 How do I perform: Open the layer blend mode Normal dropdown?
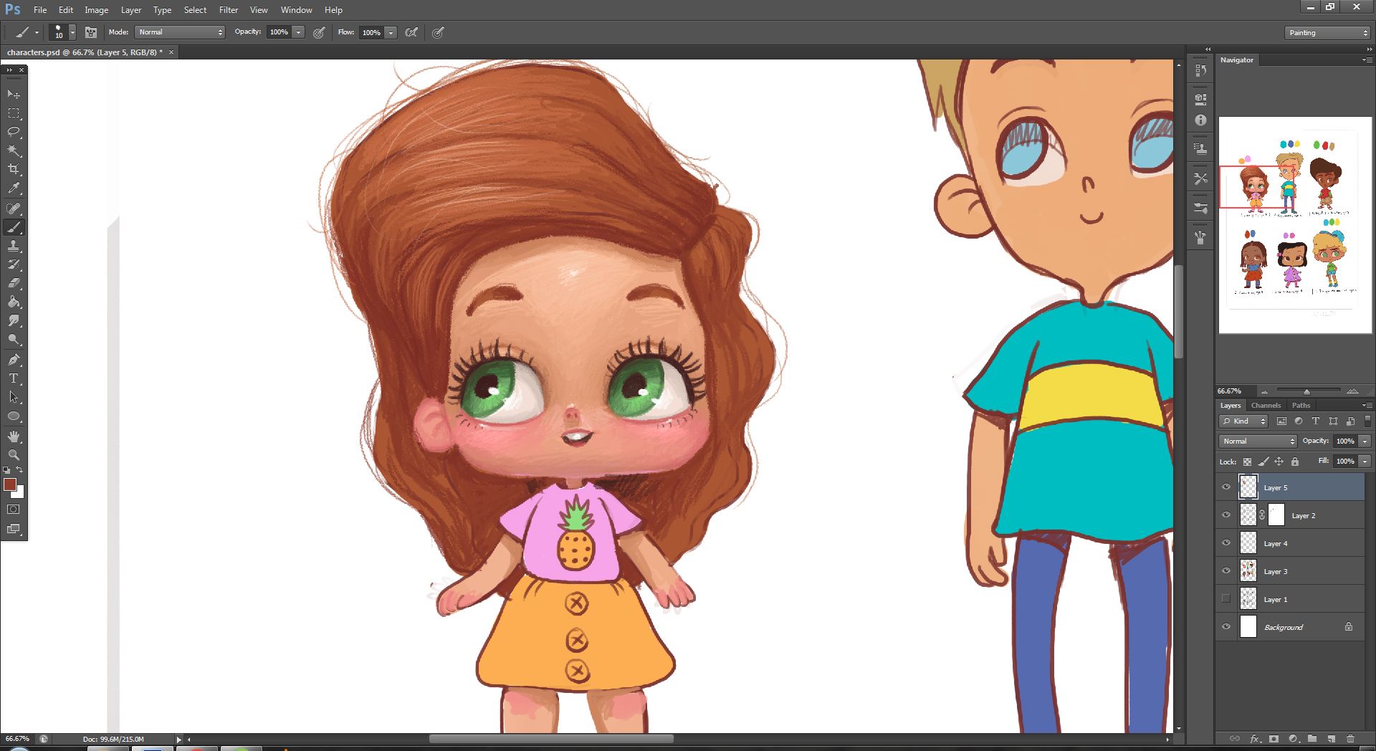click(x=1258, y=441)
